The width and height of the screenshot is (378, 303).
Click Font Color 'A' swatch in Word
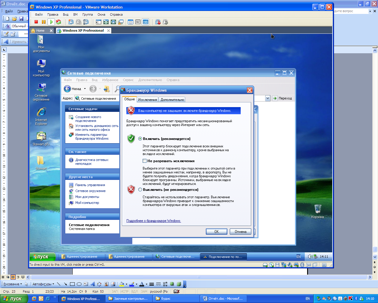(142, 284)
